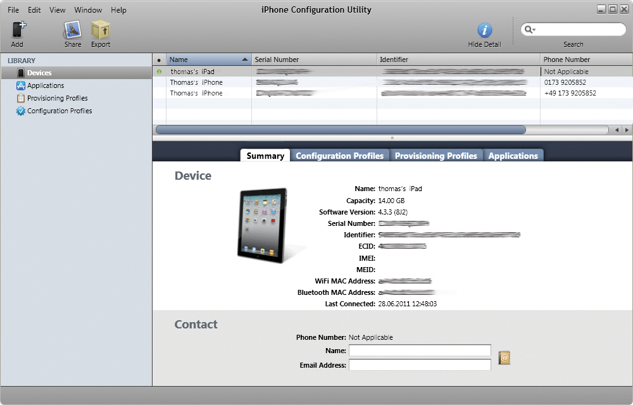The image size is (633, 405).
Task: Click the horizontal scrollbar right arrow
Action: pyautogui.click(x=625, y=130)
